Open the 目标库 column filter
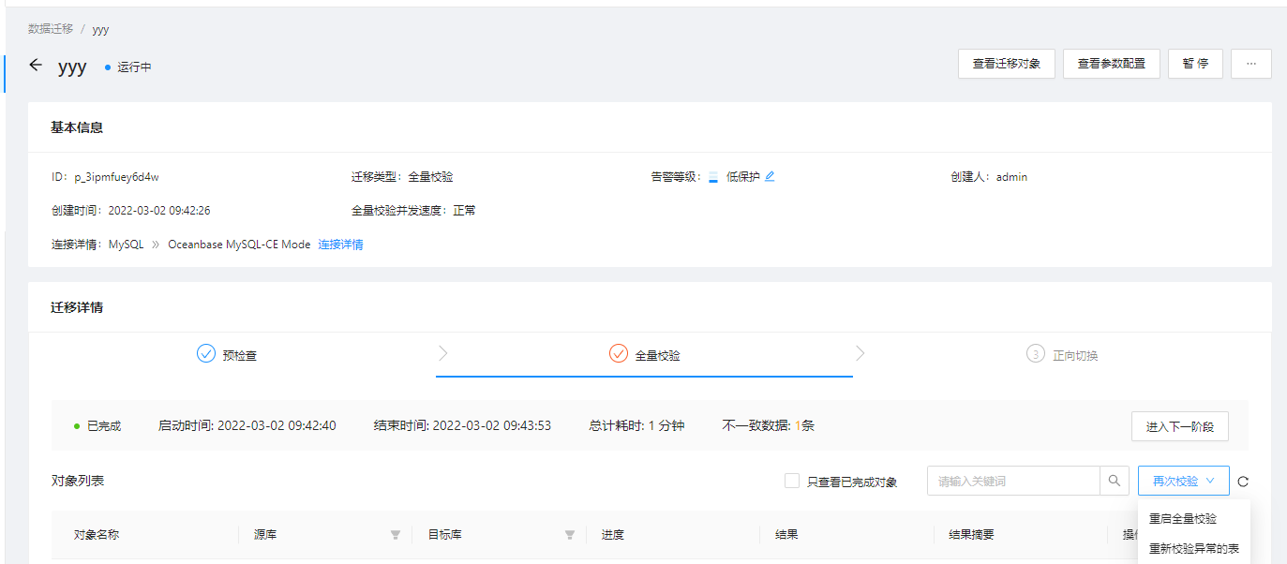 tap(570, 535)
